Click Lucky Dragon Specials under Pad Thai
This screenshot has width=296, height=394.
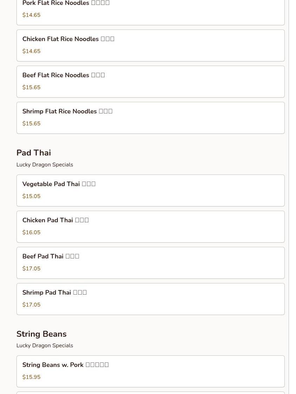(x=45, y=165)
